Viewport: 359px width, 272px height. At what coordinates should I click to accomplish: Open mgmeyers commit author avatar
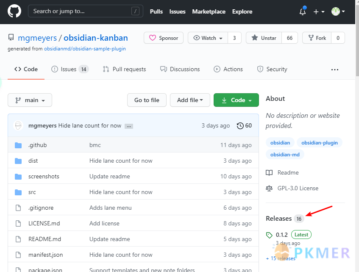pos(18,125)
